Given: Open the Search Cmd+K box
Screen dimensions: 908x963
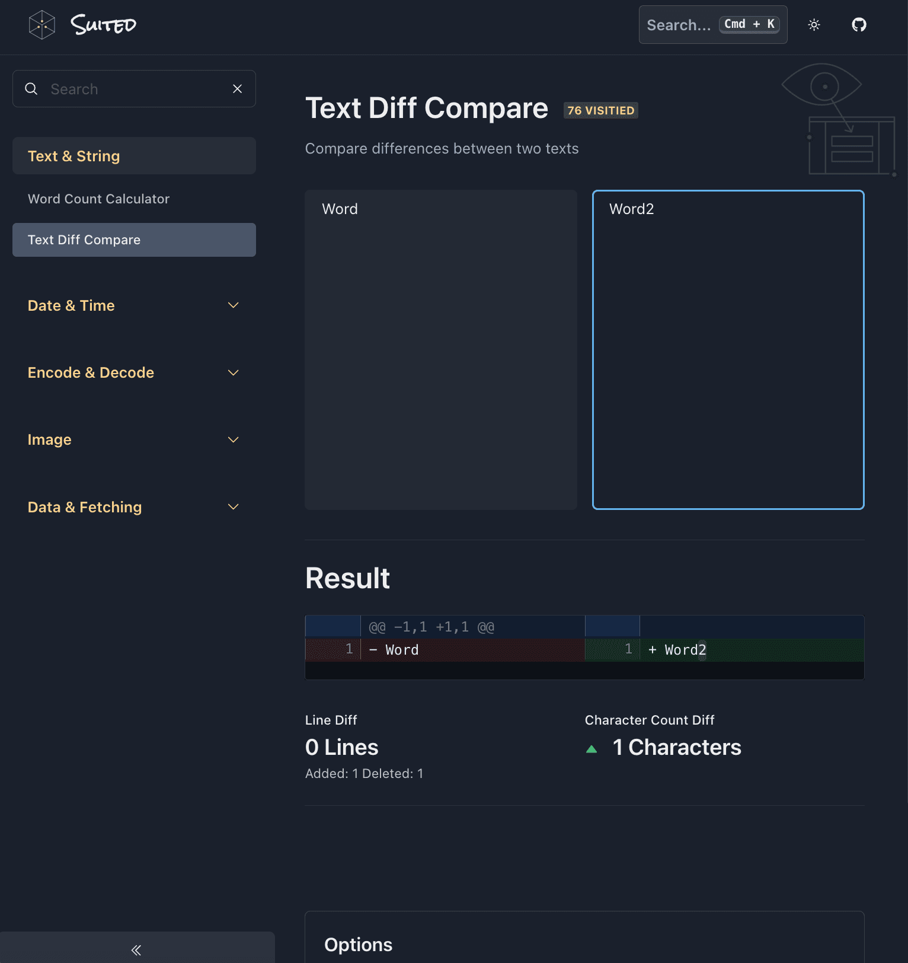Looking at the screenshot, I should tap(713, 25).
